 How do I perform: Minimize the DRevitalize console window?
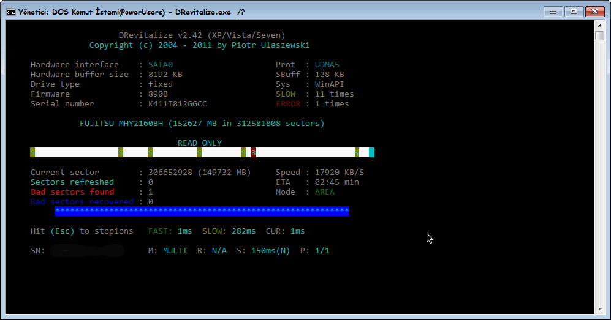click(x=553, y=12)
